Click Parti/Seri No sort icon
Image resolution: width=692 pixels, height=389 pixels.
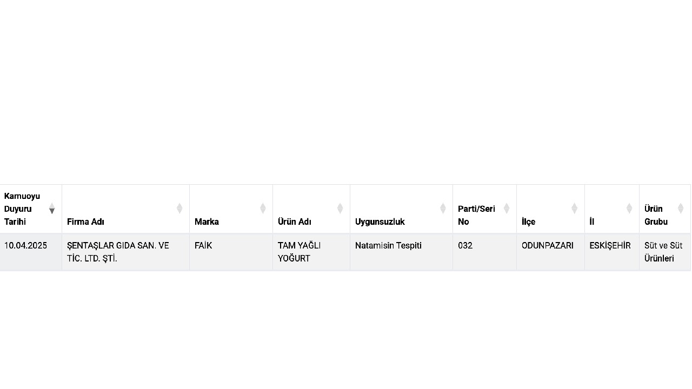point(507,209)
